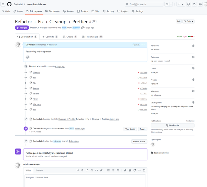Switch to Files changed tab

[92, 37]
